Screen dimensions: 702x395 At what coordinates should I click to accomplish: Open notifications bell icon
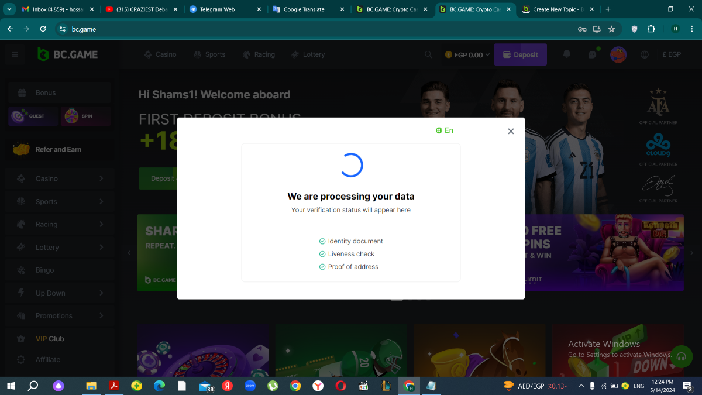coord(566,54)
